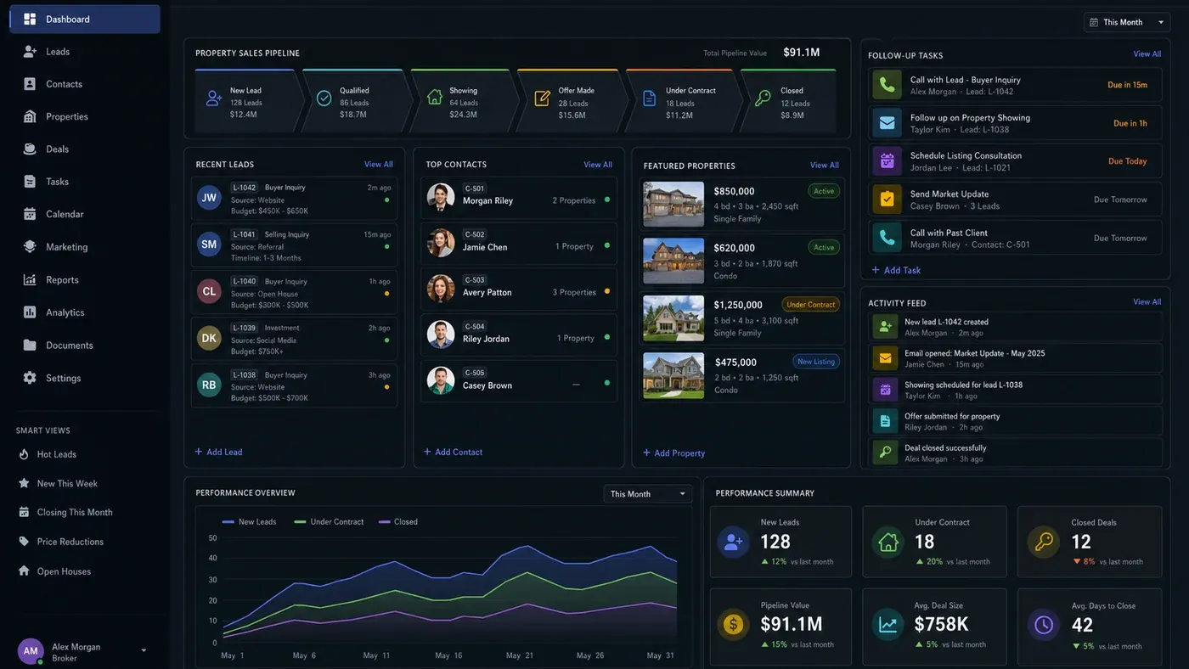Screen dimensions: 1189x669
Task: Click the JW avatar for lead L-1042
Action: coord(209,198)
